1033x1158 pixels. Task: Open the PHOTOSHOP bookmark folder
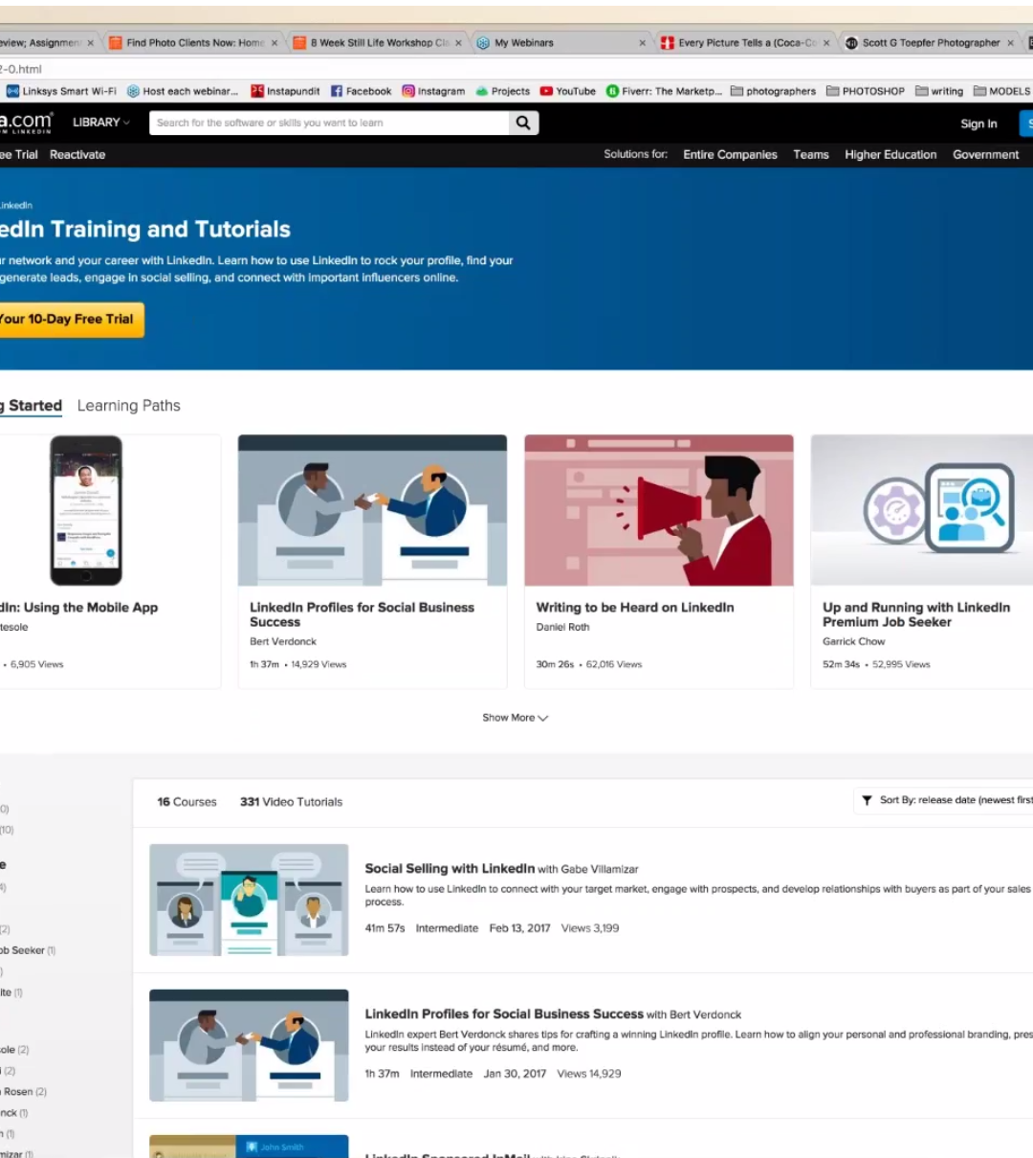(866, 92)
